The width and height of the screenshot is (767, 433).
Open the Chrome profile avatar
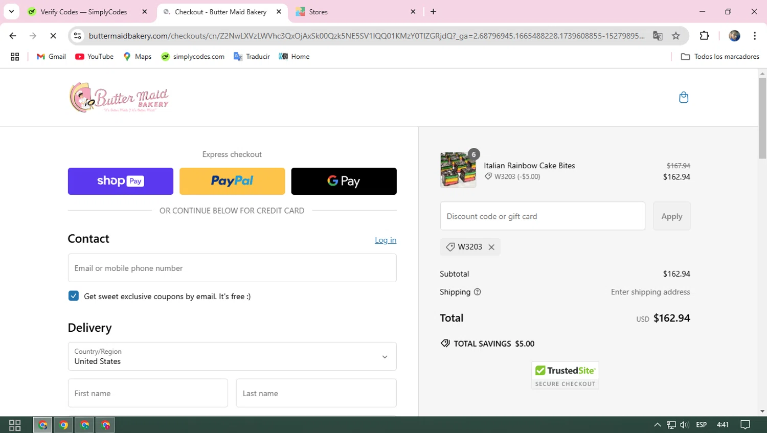click(734, 36)
